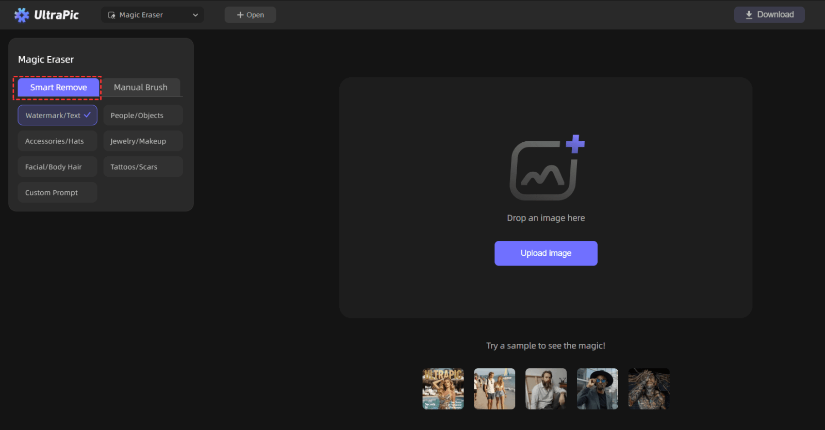The width and height of the screenshot is (825, 430).
Task: Select the Accessories/Hats removal option
Action: coord(58,141)
